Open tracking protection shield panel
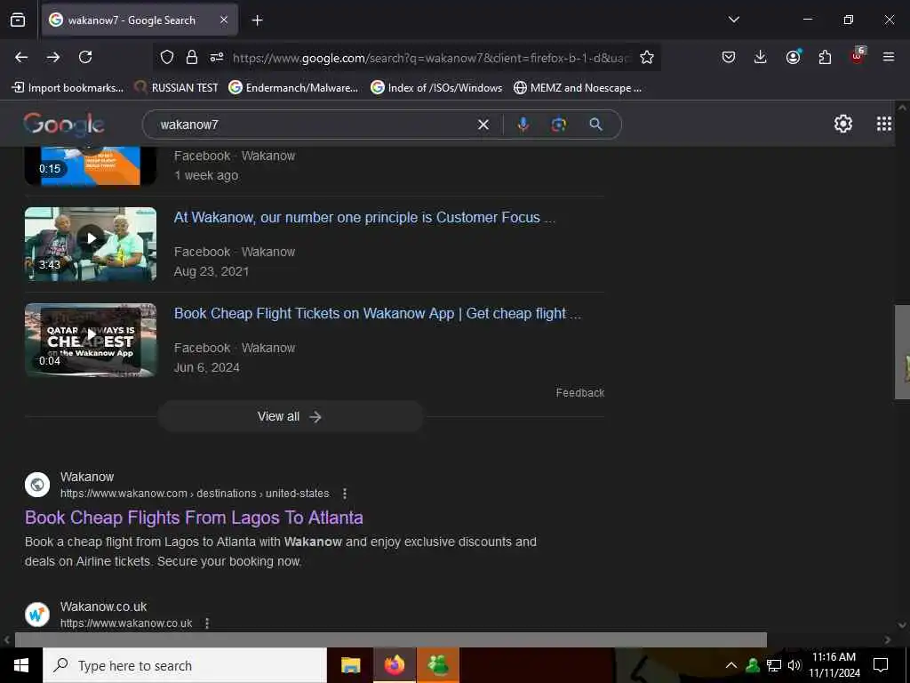The height and width of the screenshot is (683, 910). click(x=167, y=57)
